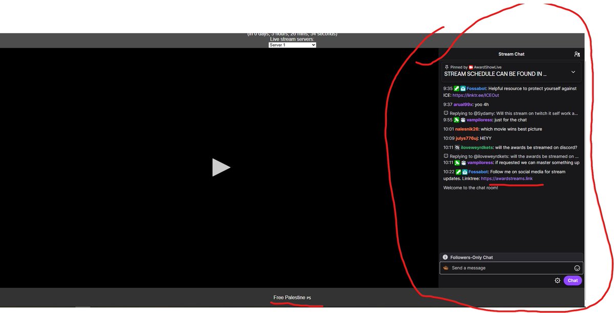Click the 'yoo 4h' chat message
Viewport: 614px width, 313px height.
tap(482, 105)
